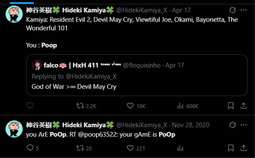Open Grok explain icon on 2020 post

coord(233,125)
